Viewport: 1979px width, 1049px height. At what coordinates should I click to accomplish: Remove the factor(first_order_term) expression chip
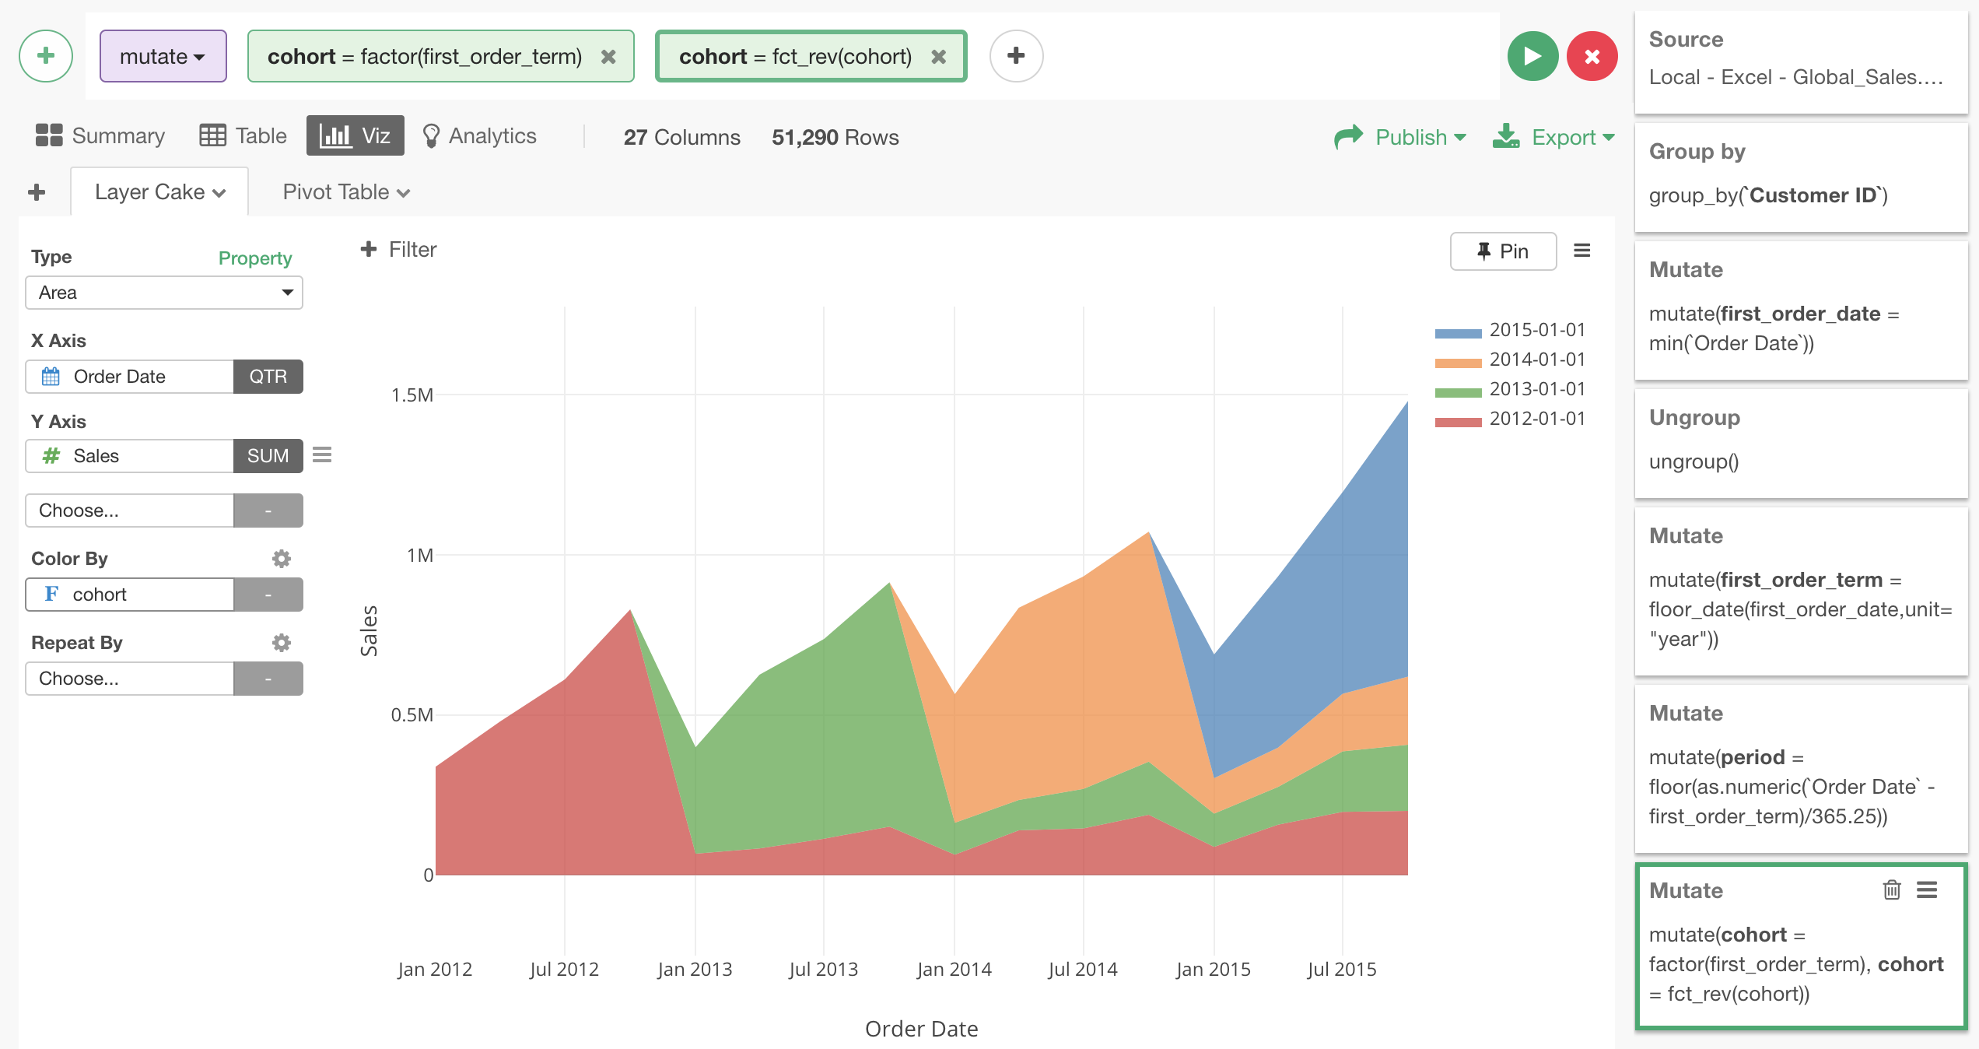[x=608, y=57]
